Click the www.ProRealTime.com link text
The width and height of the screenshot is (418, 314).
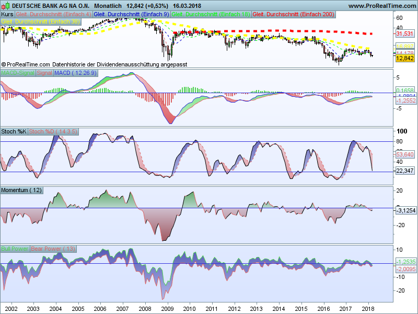[x=382, y=6]
